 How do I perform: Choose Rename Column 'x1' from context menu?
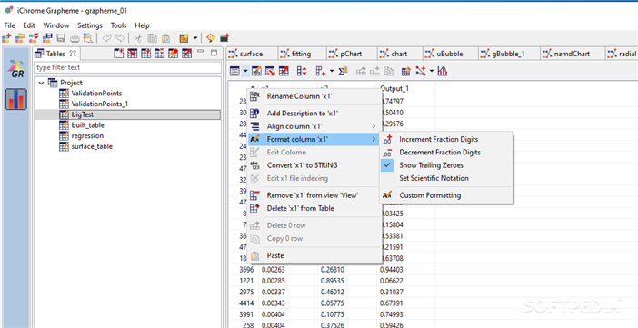314,96
